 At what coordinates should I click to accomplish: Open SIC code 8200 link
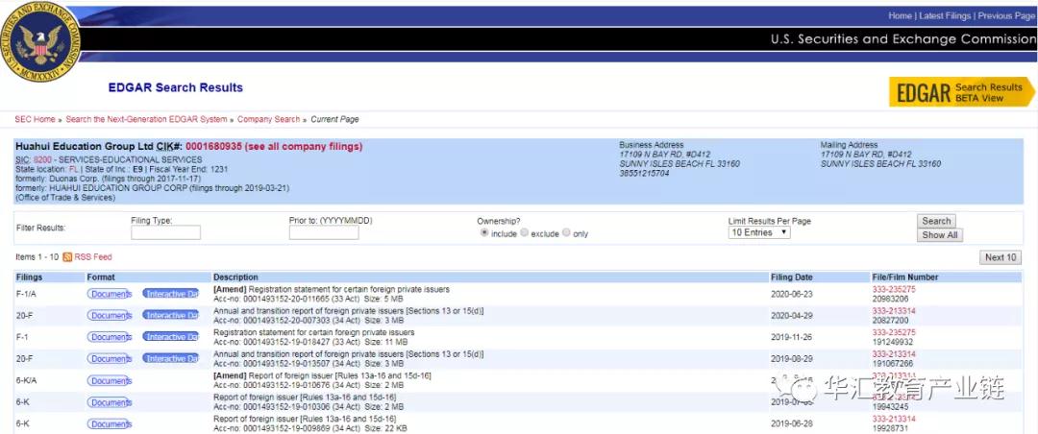pos(42,160)
